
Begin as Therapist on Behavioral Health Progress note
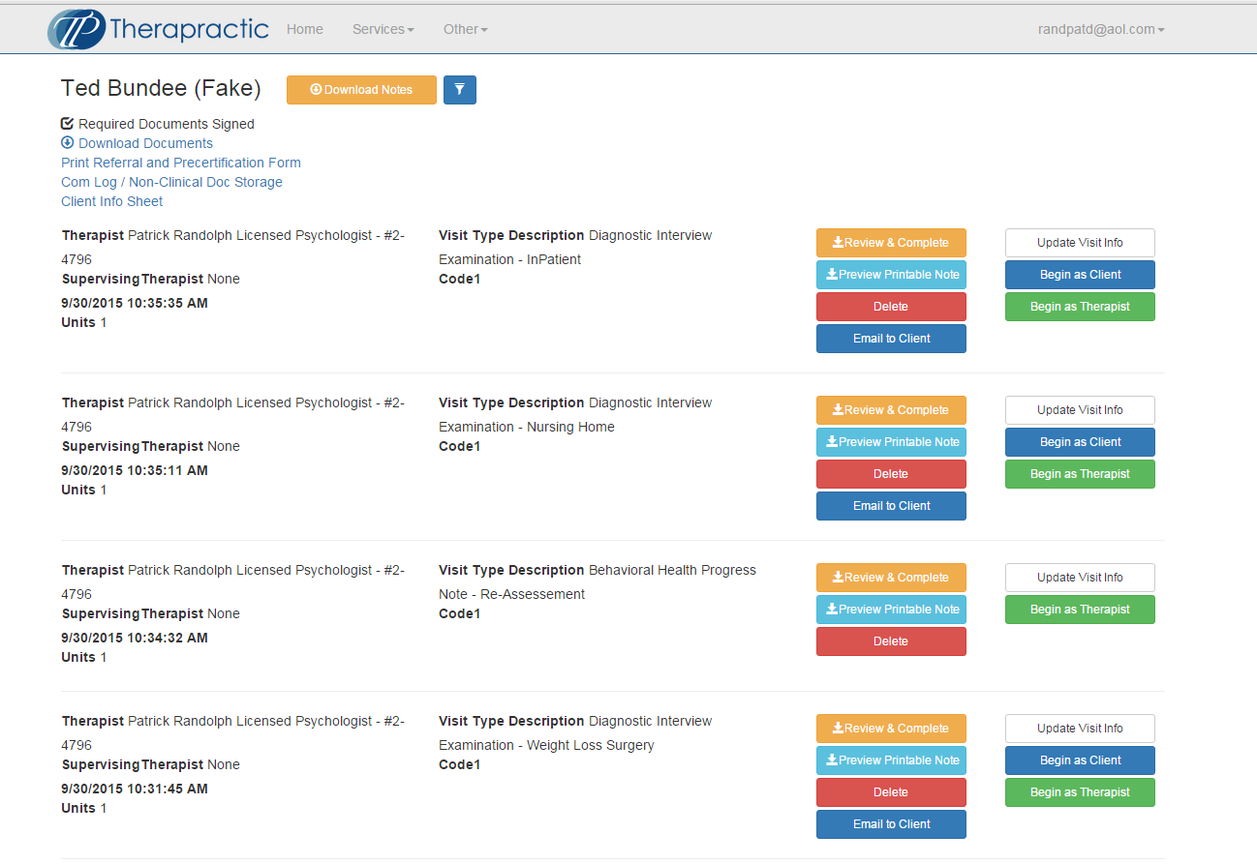(x=1079, y=609)
